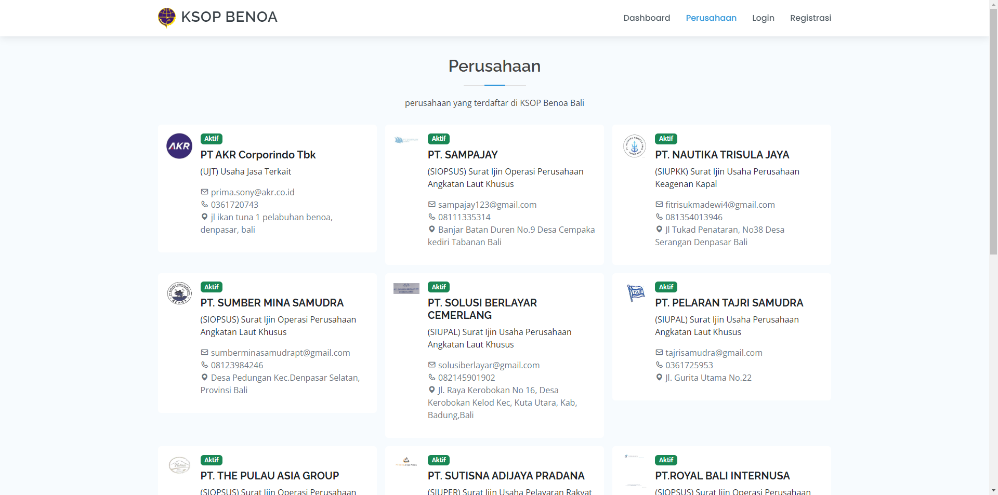The height and width of the screenshot is (495, 998).
Task: Open the Dashboard menu item
Action: (x=646, y=18)
